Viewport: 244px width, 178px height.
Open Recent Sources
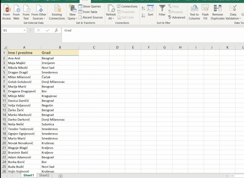click(91, 17)
